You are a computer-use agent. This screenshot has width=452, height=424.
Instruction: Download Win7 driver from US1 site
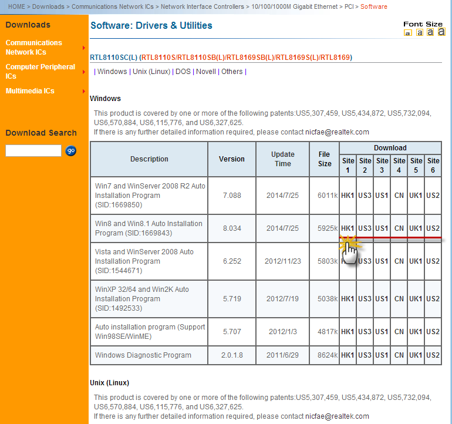(x=382, y=196)
